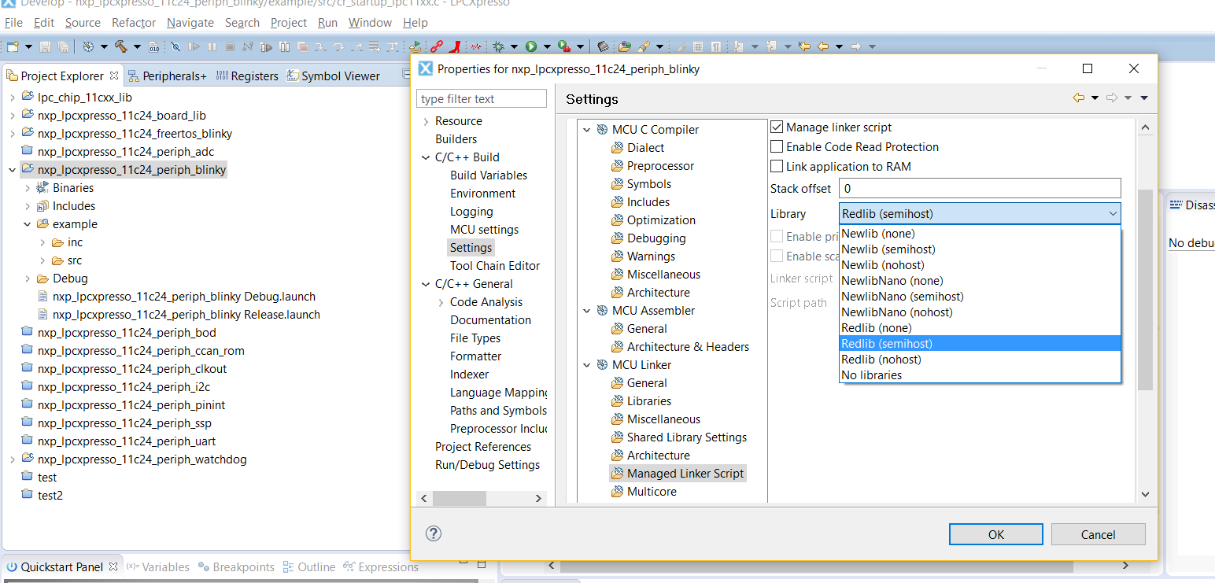Open the Breakpoints tab

coord(236,566)
